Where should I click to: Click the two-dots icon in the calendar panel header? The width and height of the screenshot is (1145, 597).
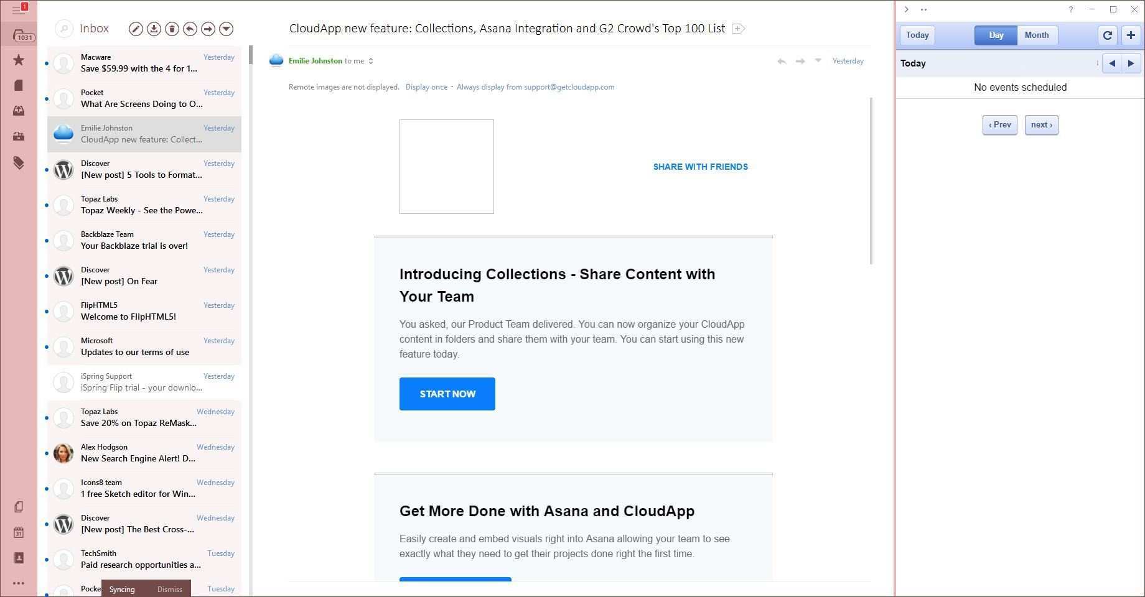(923, 9)
